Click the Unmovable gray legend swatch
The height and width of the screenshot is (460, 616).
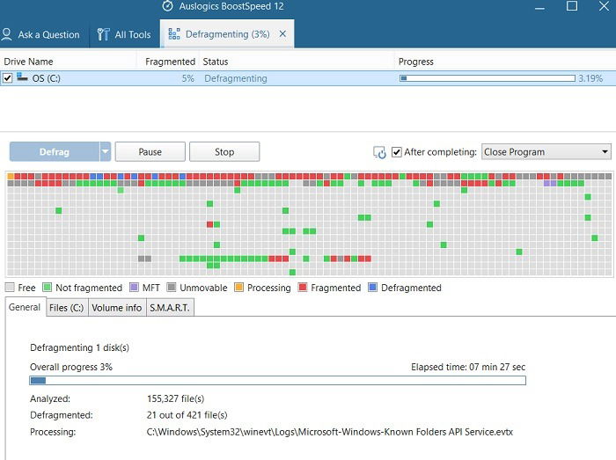click(x=172, y=288)
